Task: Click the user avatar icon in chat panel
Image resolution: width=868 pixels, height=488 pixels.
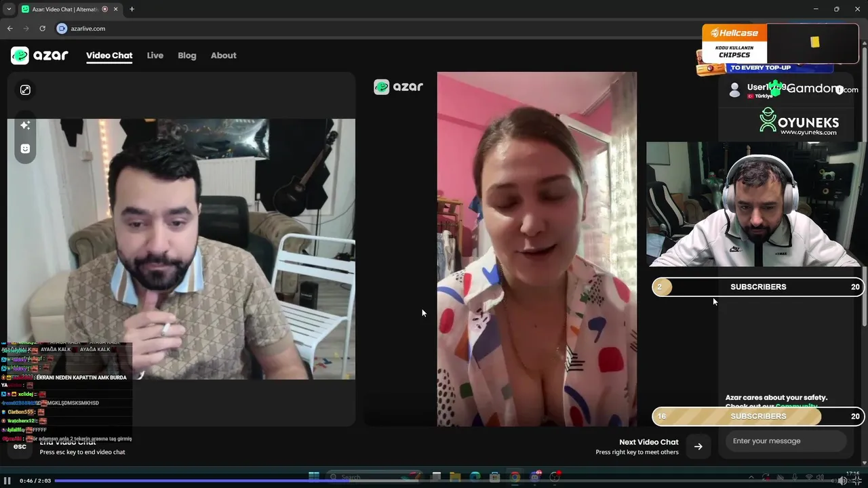Action: coord(734,90)
